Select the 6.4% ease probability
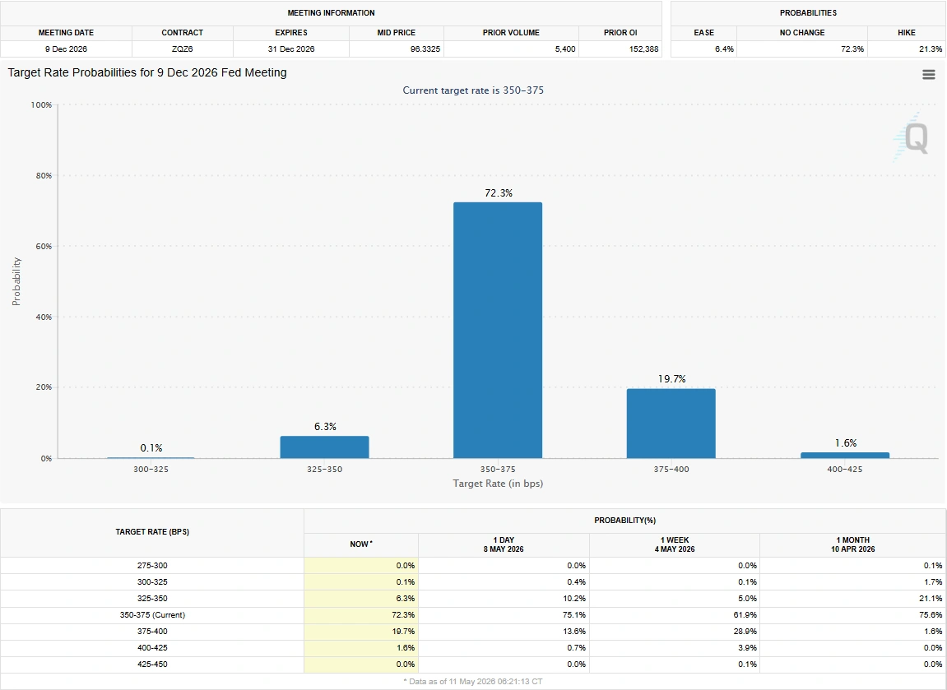Viewport: 947px width, 690px height. (724, 49)
